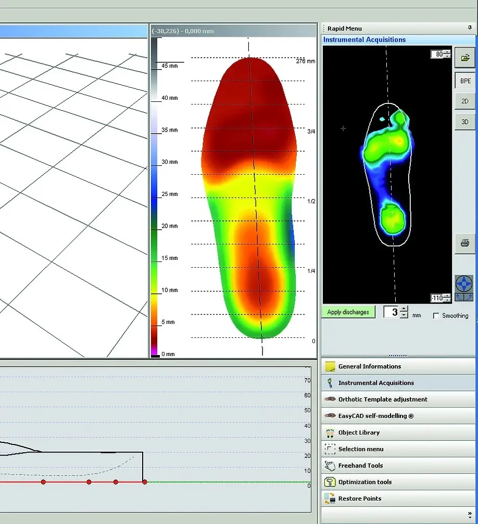Rotate the footprint counter-clockwise
This screenshot has width=478, height=524.
coord(459,297)
